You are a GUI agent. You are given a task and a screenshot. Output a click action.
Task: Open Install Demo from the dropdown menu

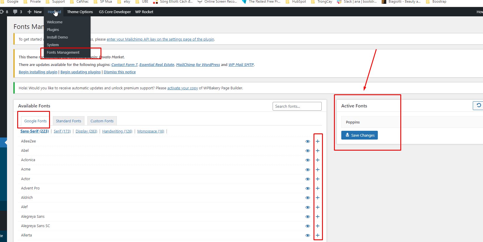(x=57, y=37)
